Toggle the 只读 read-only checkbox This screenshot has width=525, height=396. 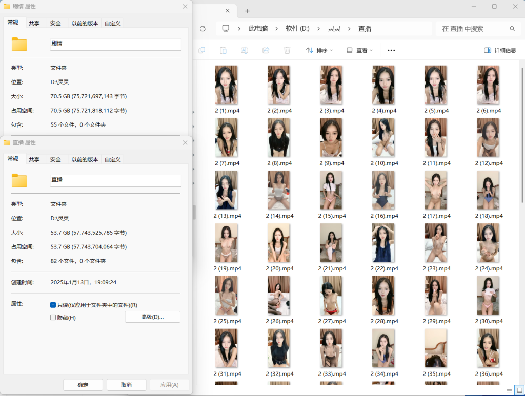53,305
